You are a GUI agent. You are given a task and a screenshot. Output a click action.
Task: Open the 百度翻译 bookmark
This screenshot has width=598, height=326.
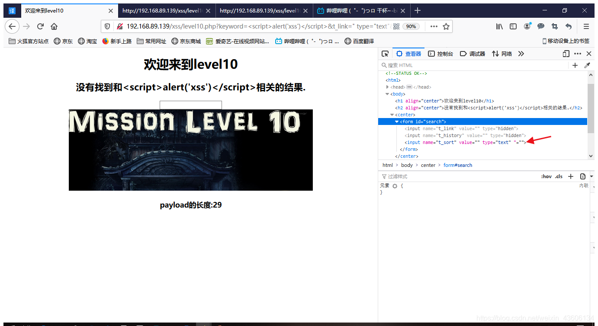point(360,41)
